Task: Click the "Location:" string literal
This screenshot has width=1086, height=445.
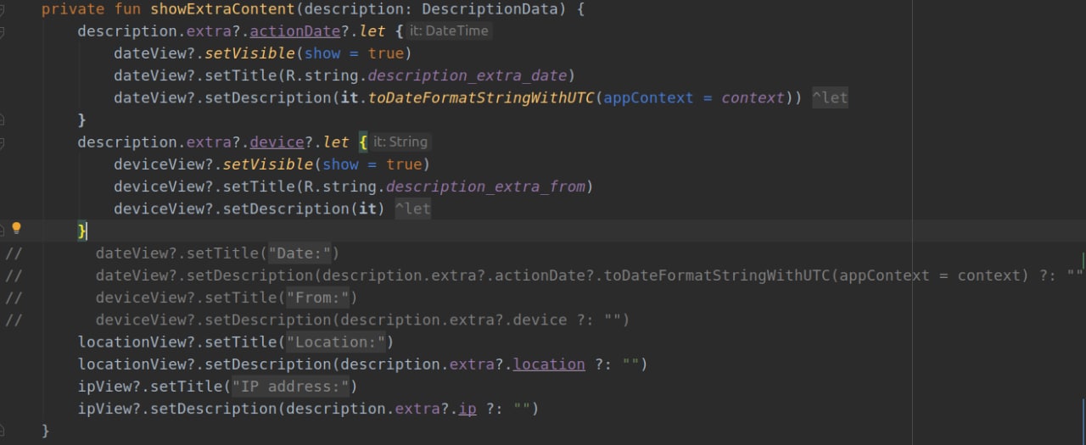Action: coord(336,342)
